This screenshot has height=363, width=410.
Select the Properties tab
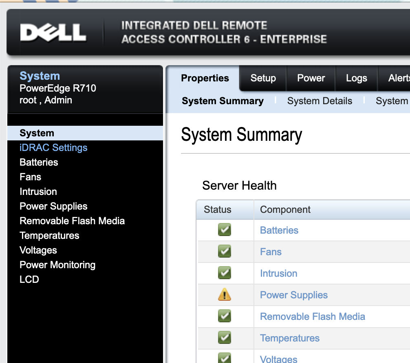205,78
